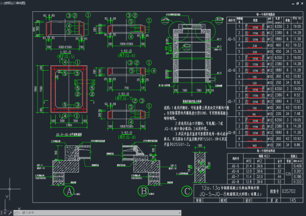Click title line starting 12a、13a
This screenshot has width=306, height=216.
[231, 188]
